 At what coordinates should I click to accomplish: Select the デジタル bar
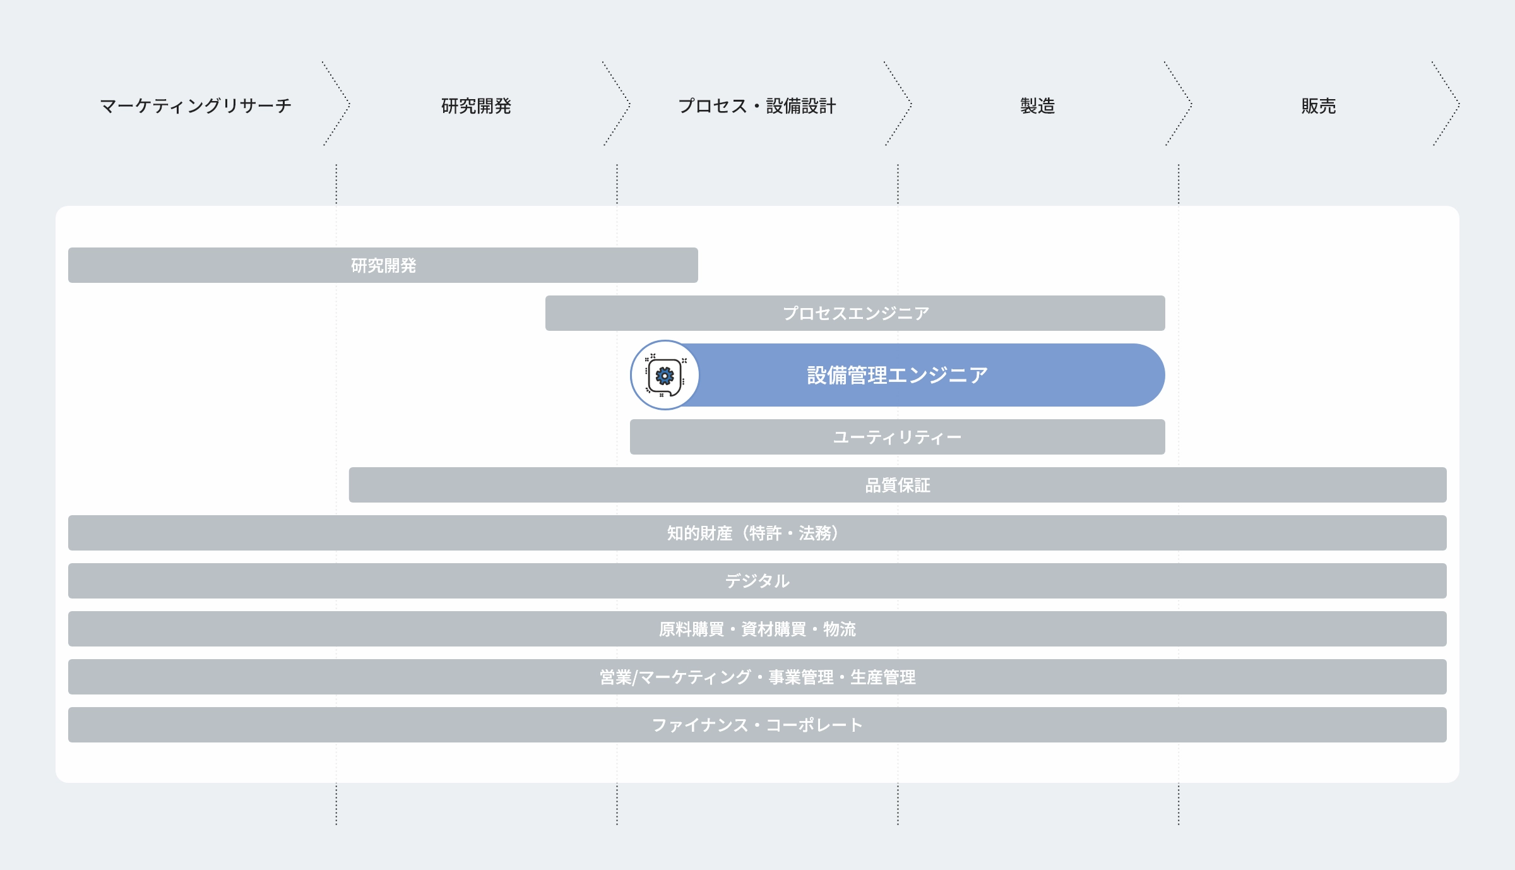click(x=757, y=581)
